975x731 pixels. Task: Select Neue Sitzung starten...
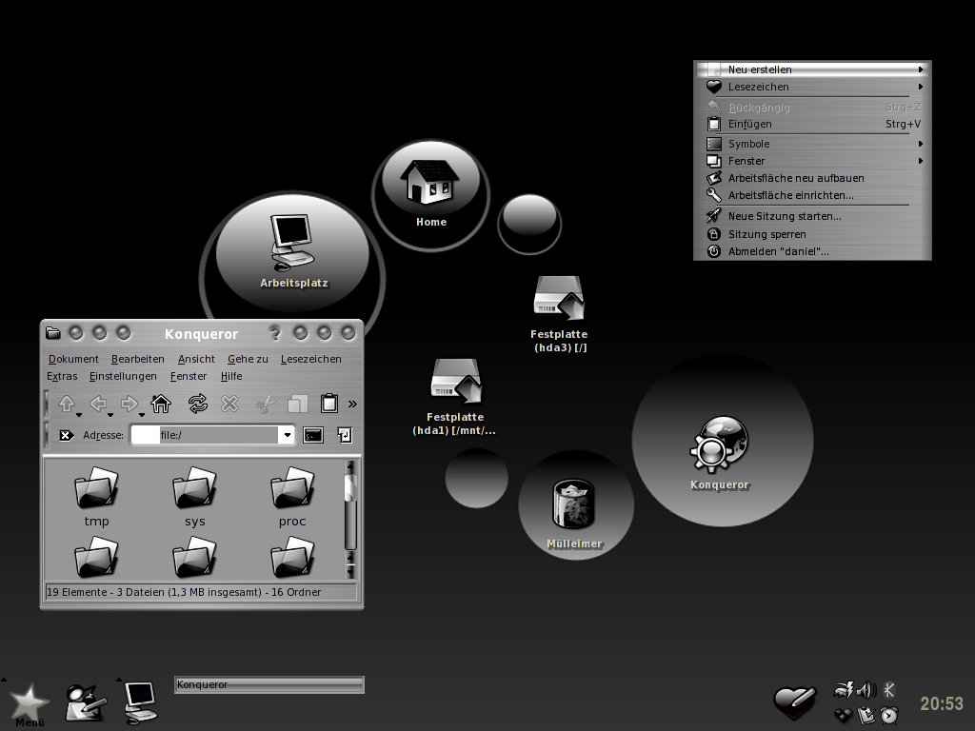point(812,216)
